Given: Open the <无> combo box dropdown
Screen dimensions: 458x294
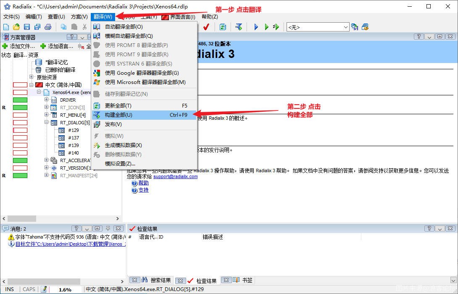Looking at the screenshot, I should pyautogui.click(x=345, y=27).
